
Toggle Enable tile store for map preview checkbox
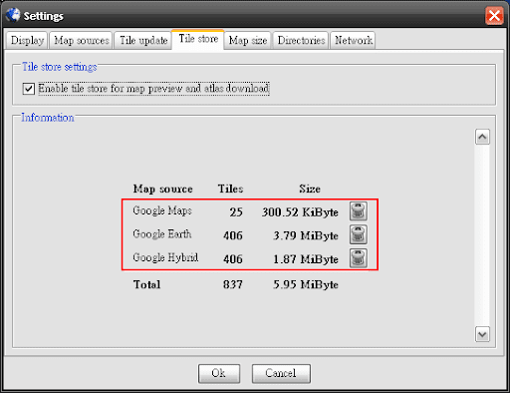click(x=29, y=89)
